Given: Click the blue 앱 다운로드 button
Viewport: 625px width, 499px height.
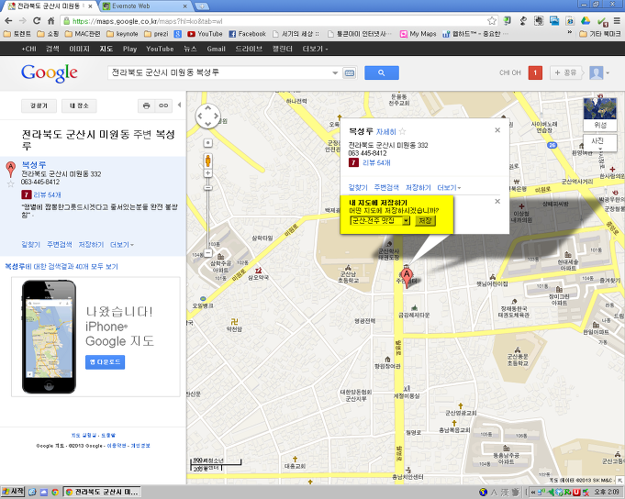Looking at the screenshot, I should click(x=105, y=362).
